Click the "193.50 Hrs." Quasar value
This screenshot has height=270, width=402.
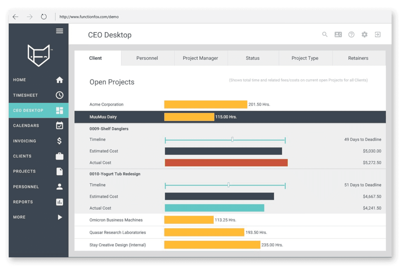click(x=256, y=233)
